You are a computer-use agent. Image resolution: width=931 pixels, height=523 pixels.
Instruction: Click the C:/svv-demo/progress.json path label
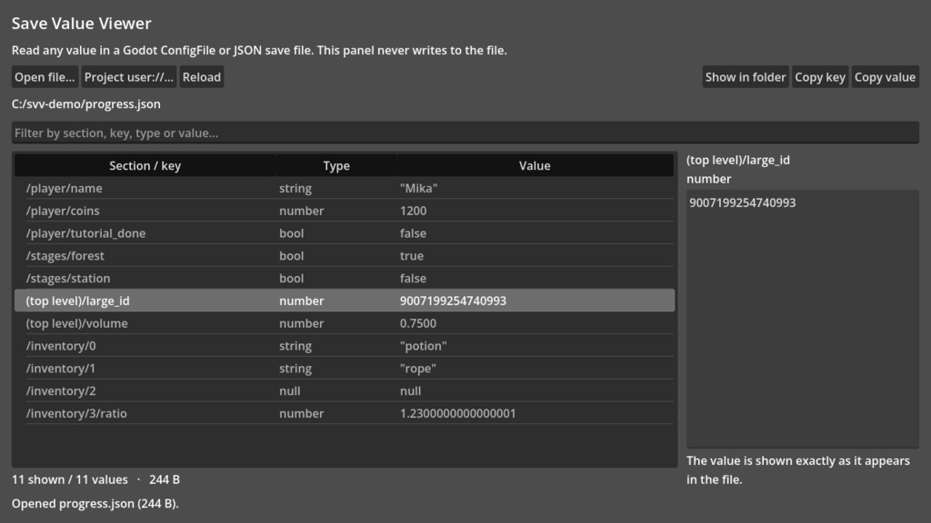[x=86, y=104]
